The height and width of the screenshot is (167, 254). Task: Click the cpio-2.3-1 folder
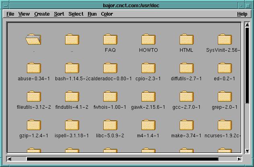point(148,68)
